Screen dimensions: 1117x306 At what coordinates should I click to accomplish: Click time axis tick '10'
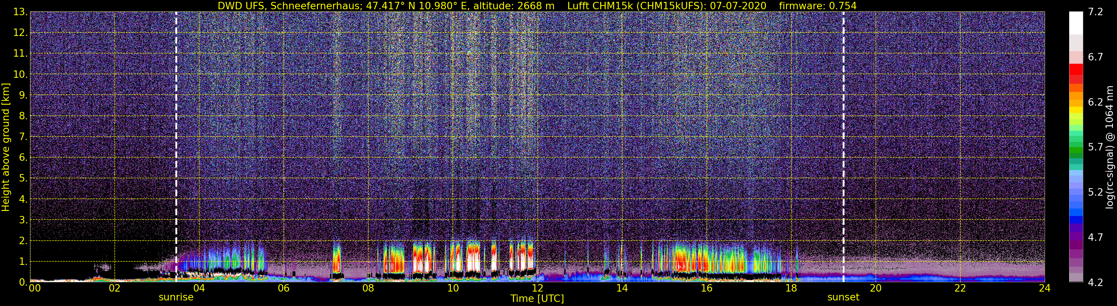(453, 288)
